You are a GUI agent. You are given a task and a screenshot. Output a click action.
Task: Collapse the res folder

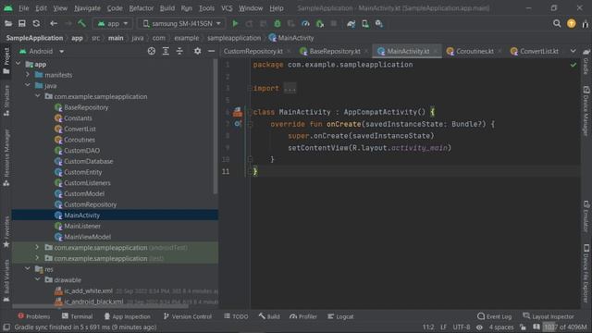tap(28, 269)
